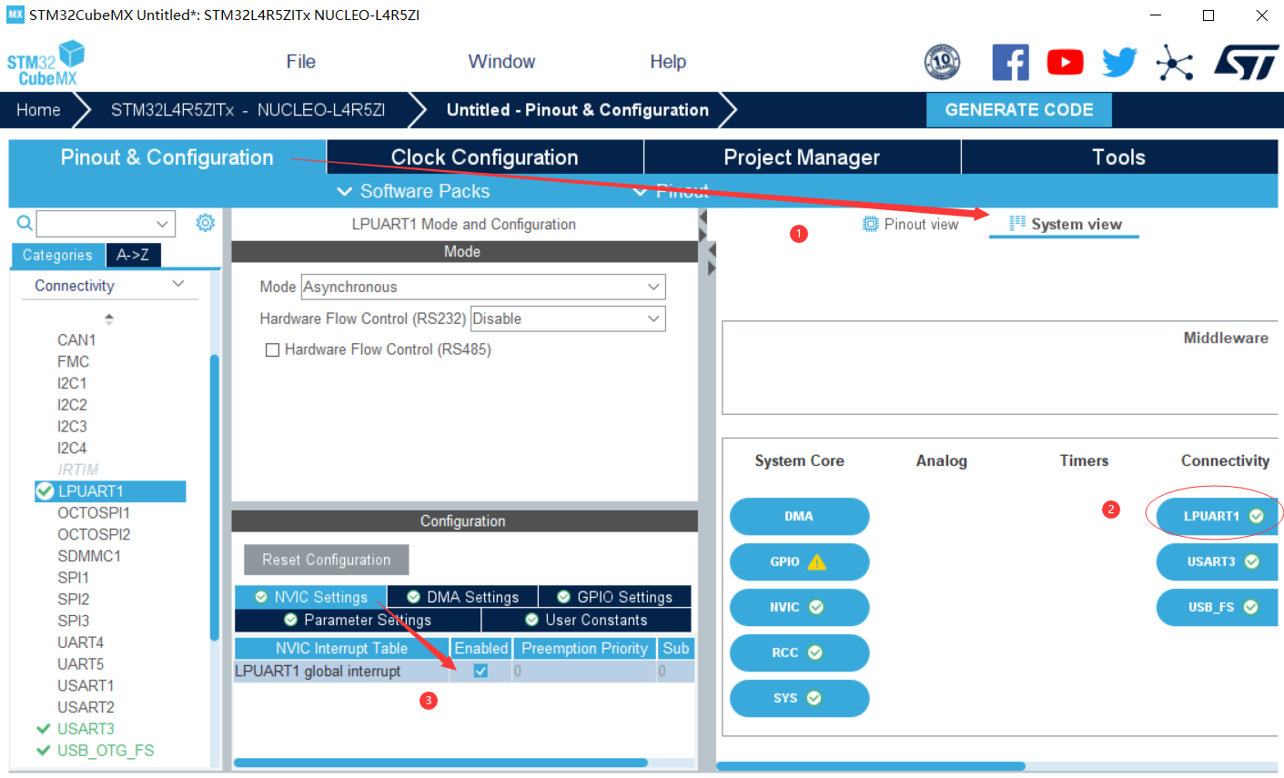Click the MX app icon in the title bar
Image resolution: width=1284 pixels, height=778 pixels.
15,15
